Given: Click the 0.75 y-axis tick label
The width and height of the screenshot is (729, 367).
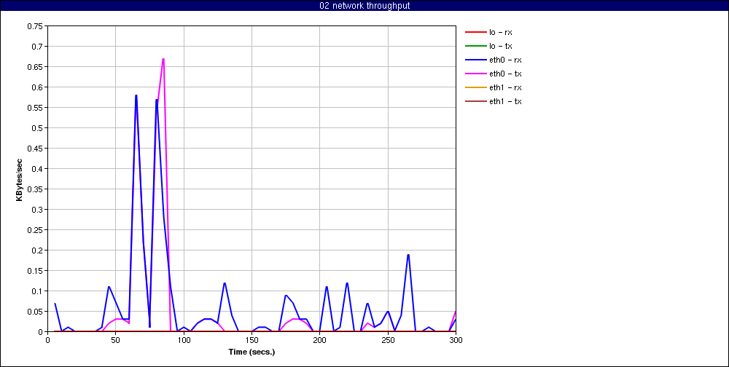Looking at the screenshot, I should (x=36, y=26).
